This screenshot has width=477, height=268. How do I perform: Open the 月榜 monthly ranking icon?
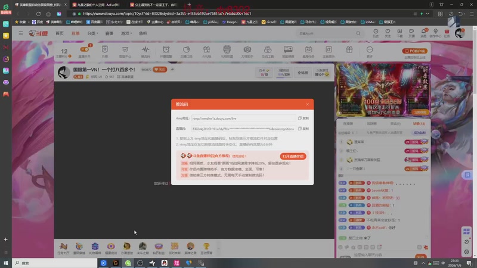(x=105, y=51)
